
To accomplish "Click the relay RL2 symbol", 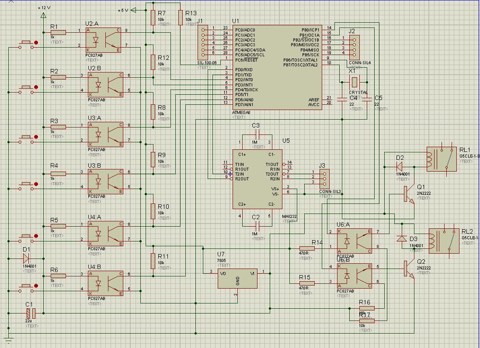I will tap(443, 241).
